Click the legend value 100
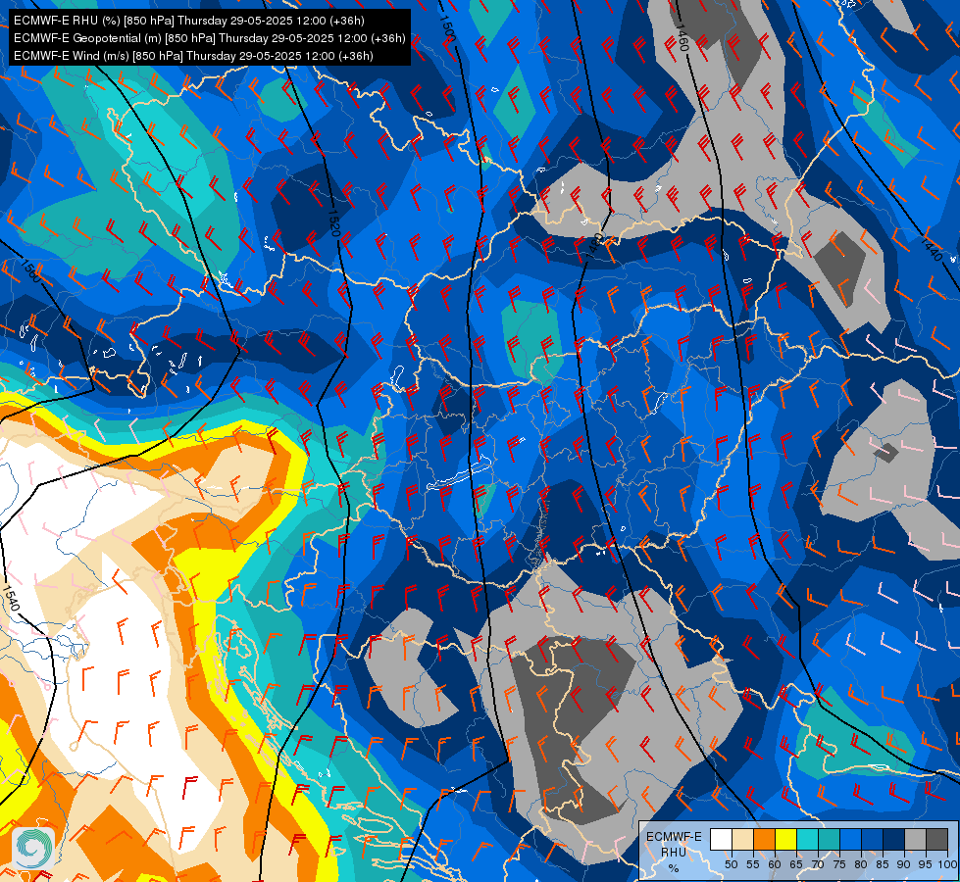 [x=946, y=864]
